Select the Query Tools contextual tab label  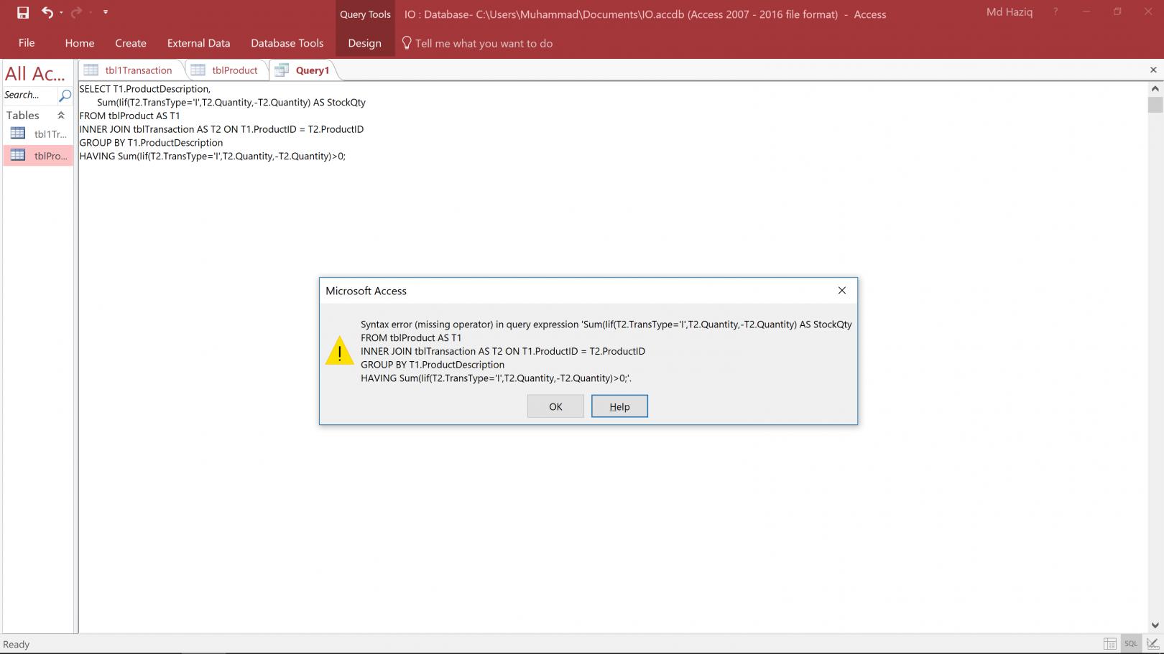point(365,14)
